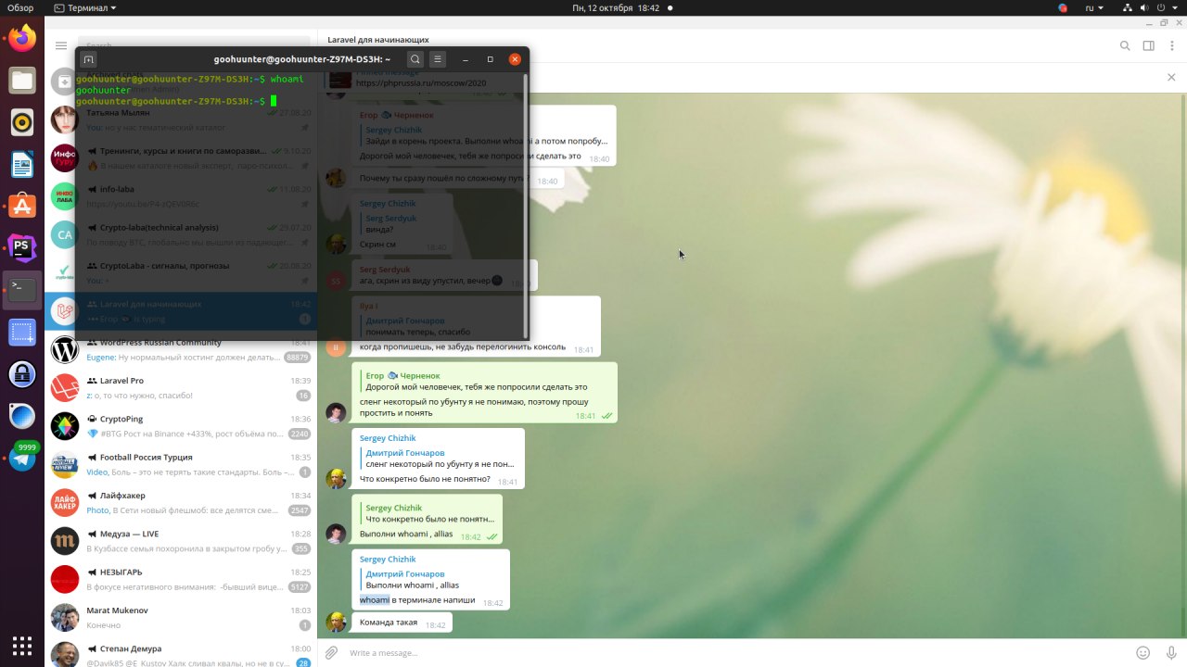Open the Laravel Pro chat
1187x667 pixels.
click(x=181, y=387)
